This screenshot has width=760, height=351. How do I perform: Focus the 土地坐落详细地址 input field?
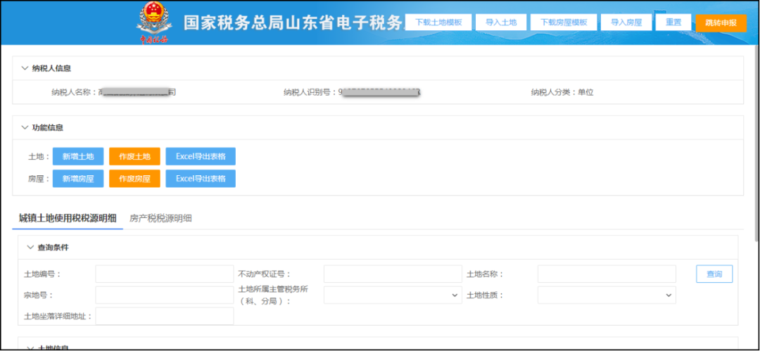click(164, 316)
